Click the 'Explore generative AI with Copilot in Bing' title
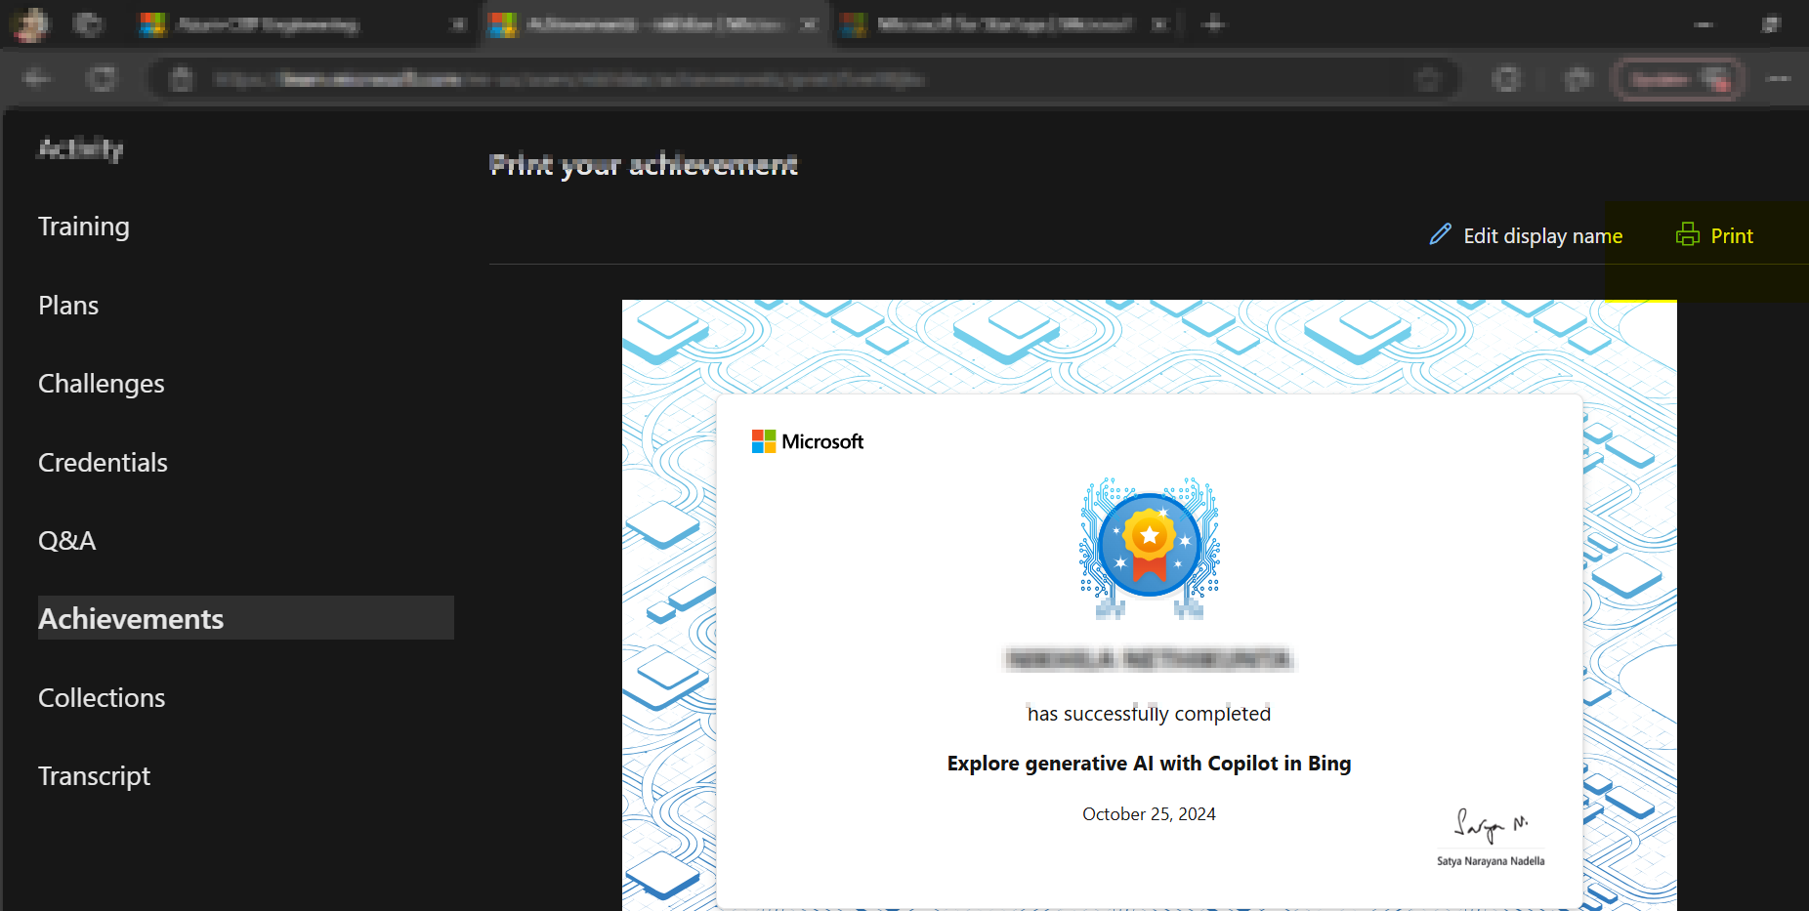 coord(1149,764)
